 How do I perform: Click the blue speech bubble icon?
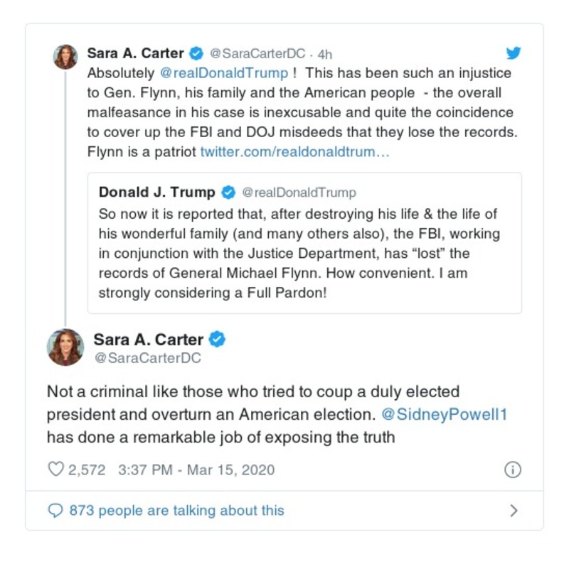[55, 510]
